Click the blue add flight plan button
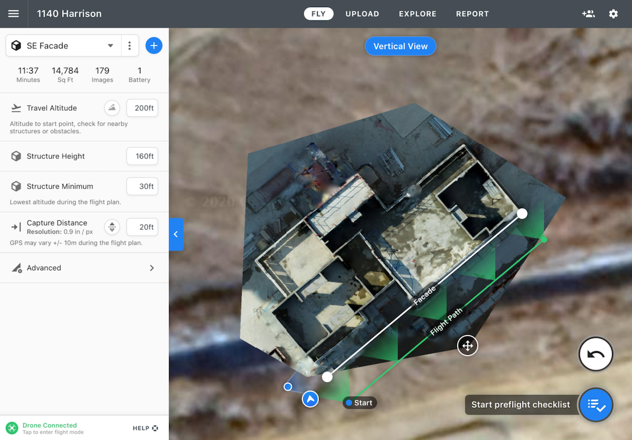The width and height of the screenshot is (632, 440). point(154,46)
